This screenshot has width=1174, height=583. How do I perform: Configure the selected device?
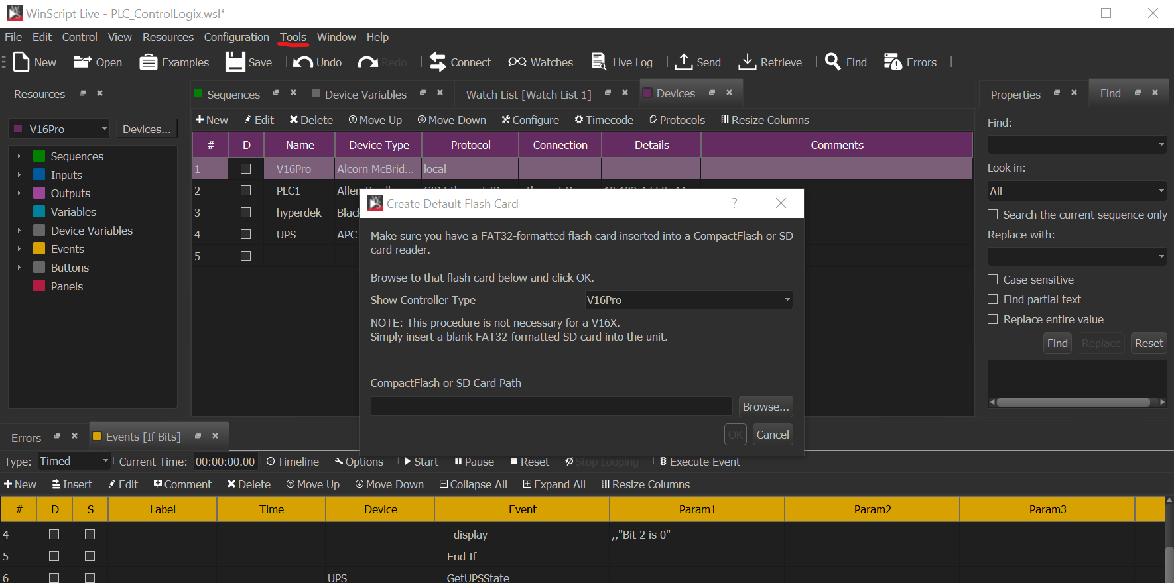(x=530, y=120)
